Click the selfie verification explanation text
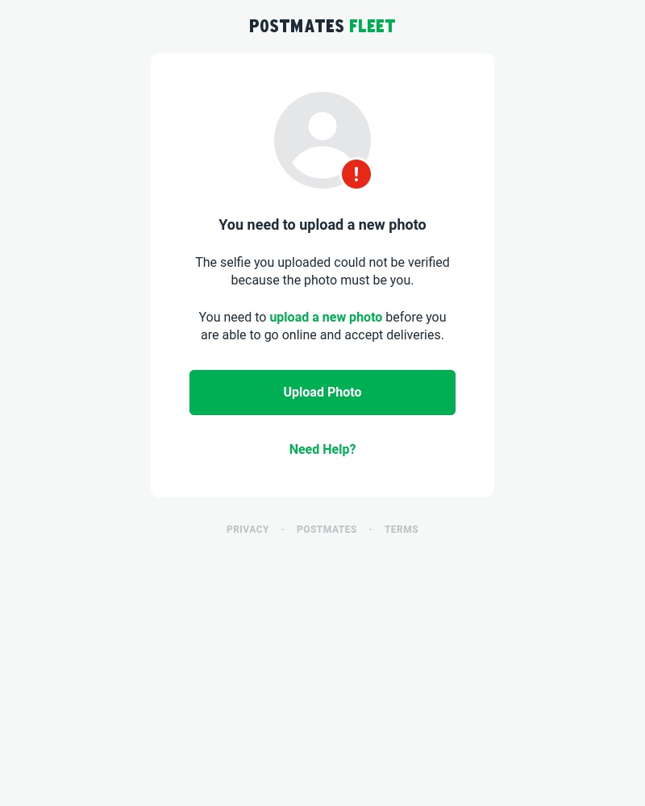645x806 pixels. [x=322, y=271]
